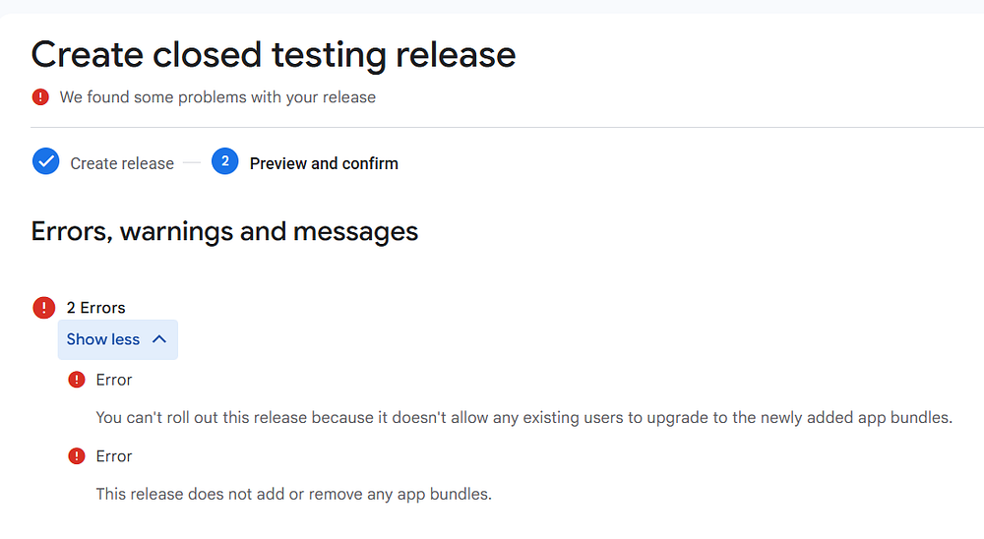Click the red icon beside 2 Errors
The height and width of the screenshot is (539, 984).
pyautogui.click(x=44, y=308)
